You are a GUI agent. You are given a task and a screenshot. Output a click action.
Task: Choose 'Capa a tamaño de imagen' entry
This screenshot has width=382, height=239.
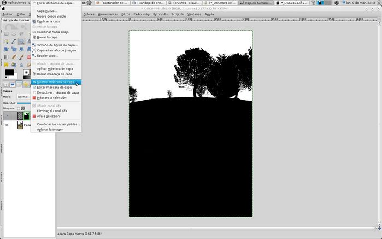pos(56,50)
